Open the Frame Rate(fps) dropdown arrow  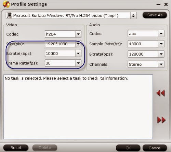[78, 63]
